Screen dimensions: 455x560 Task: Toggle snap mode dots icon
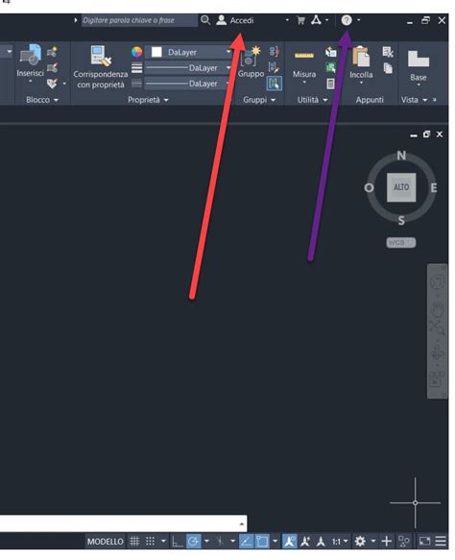point(151,542)
